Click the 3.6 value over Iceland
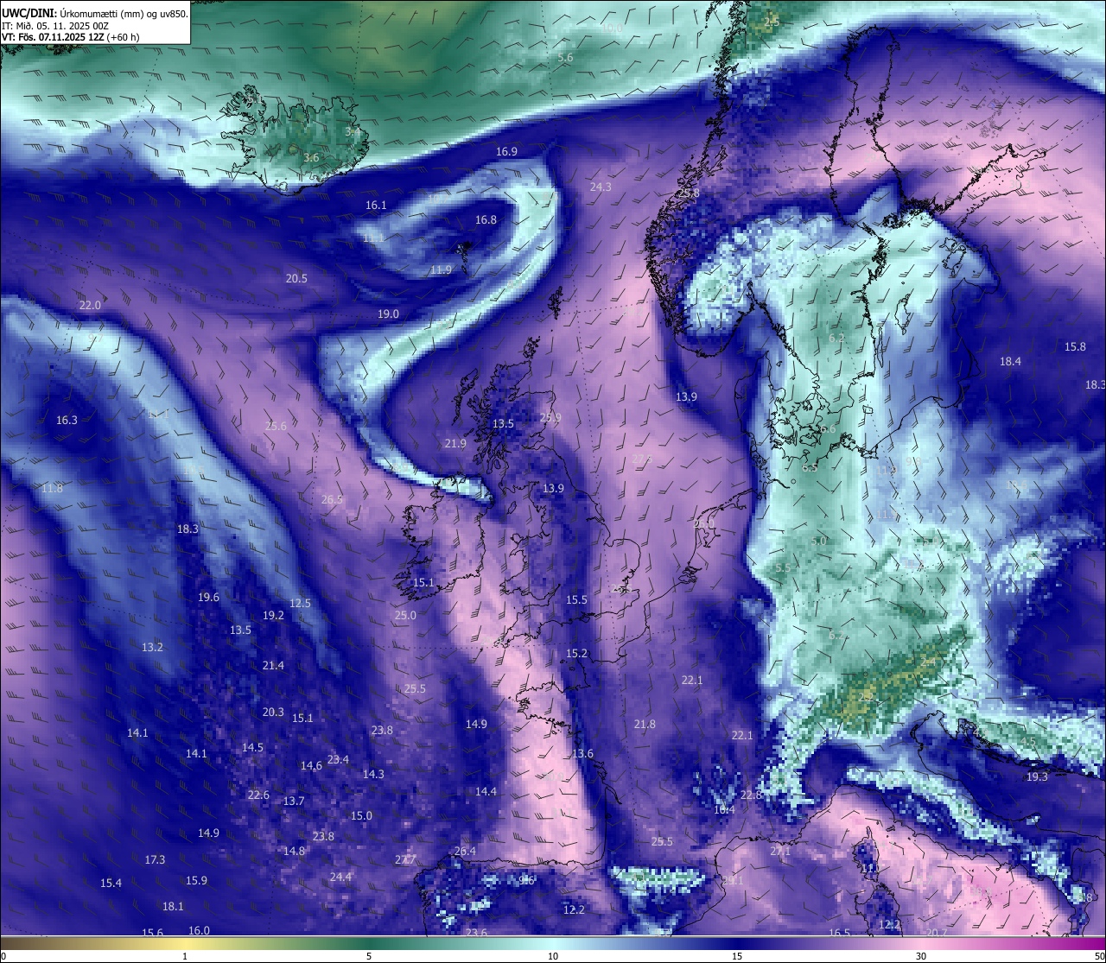This screenshot has height=963, width=1106. point(311,158)
